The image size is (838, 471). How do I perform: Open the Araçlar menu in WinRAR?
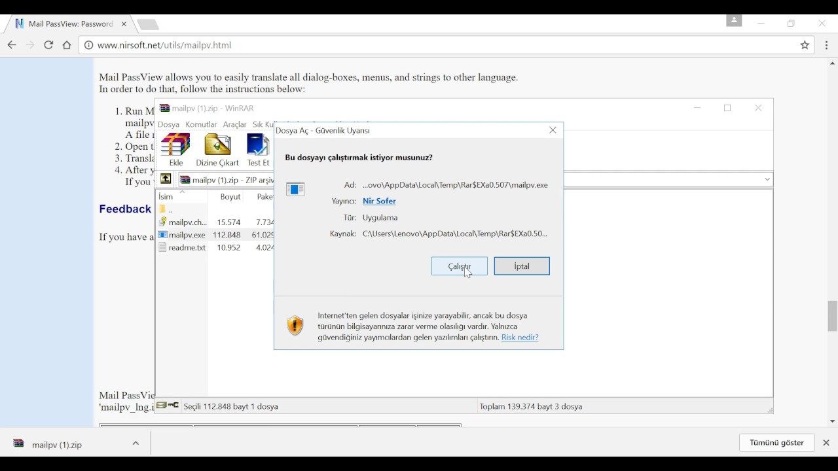tap(234, 124)
